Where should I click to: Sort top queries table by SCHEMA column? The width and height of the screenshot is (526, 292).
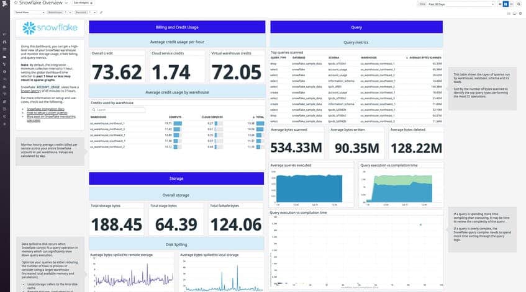(x=333, y=58)
